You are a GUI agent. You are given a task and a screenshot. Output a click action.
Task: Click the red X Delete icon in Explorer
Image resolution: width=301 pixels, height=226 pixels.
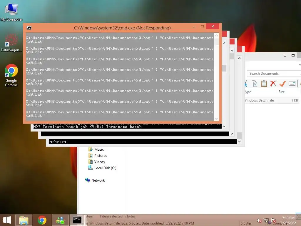pyautogui.click(x=273, y=84)
